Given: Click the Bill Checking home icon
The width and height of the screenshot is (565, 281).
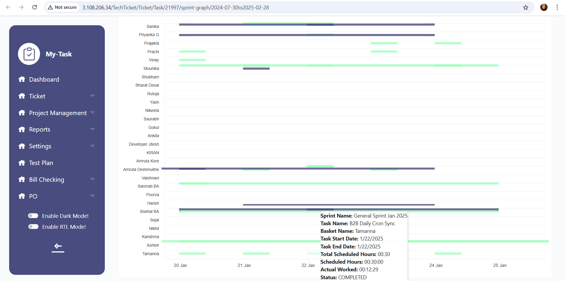Looking at the screenshot, I should click(22, 179).
